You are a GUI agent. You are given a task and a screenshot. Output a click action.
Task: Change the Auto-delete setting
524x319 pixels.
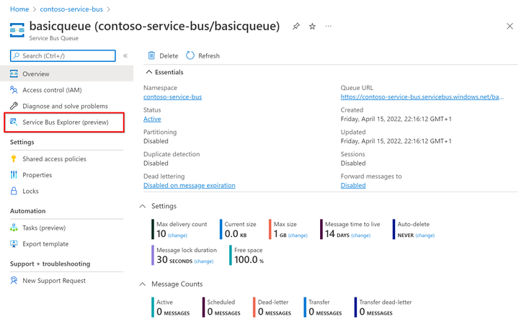[425, 235]
